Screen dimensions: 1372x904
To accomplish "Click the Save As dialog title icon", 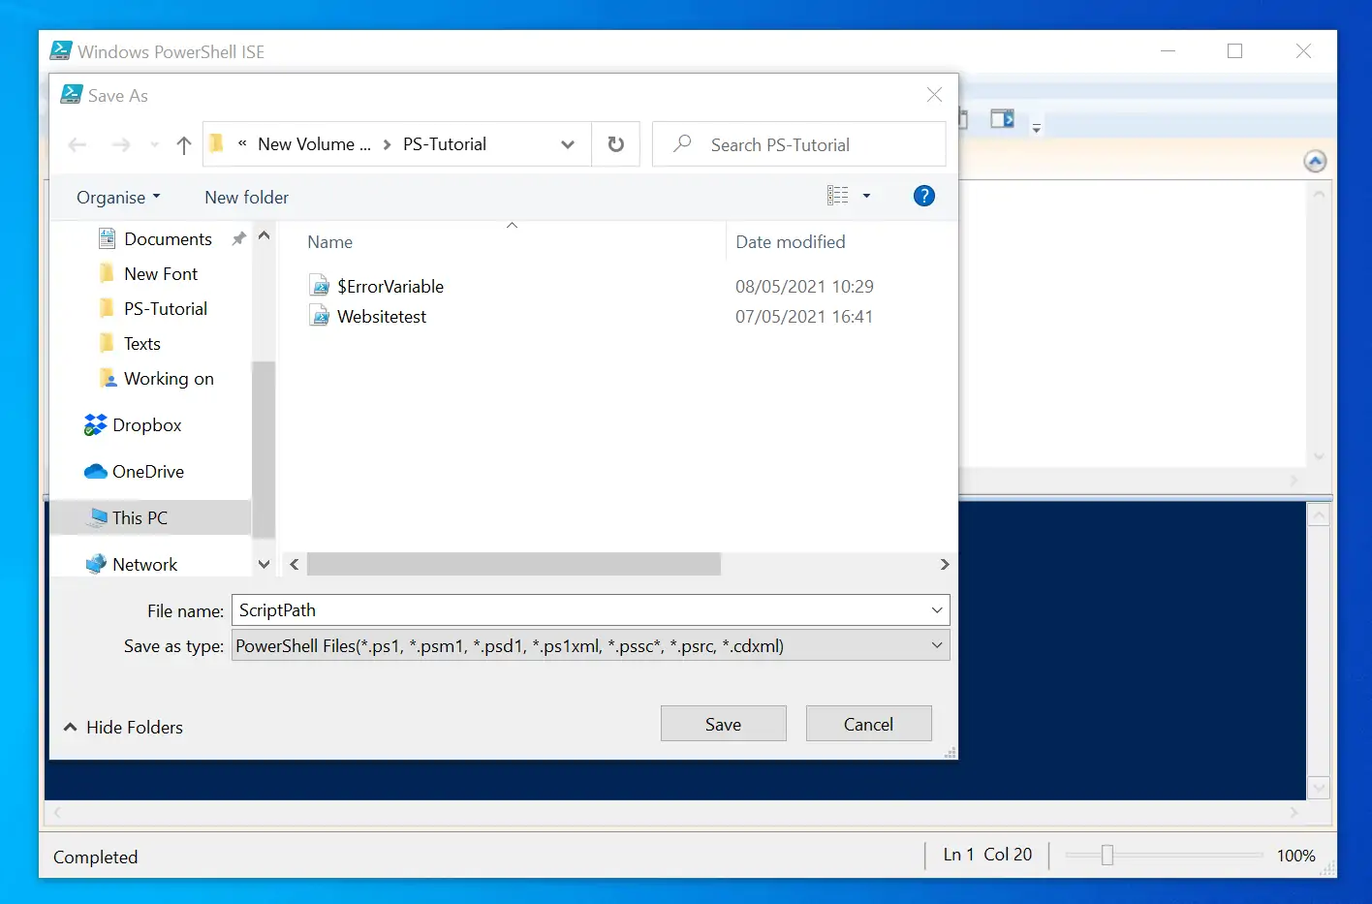I will [x=71, y=94].
